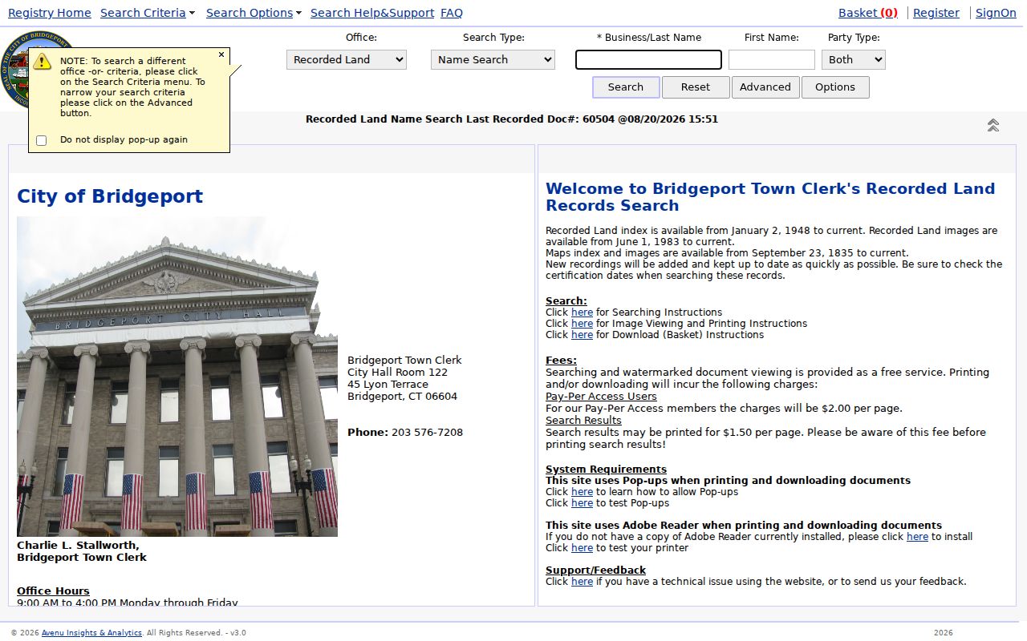The height and width of the screenshot is (641, 1027).
Task: Open Advanced search options
Action: pos(765,87)
